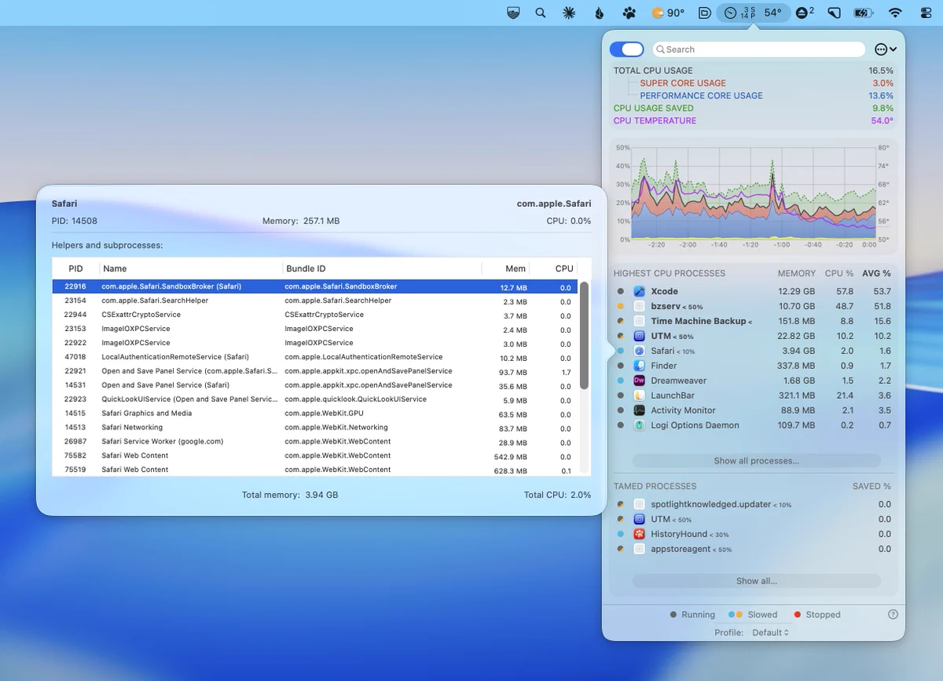Viewport: 943px width, 681px height.
Task: Toggle the status dot beside LaunchBar
Action: coord(621,396)
